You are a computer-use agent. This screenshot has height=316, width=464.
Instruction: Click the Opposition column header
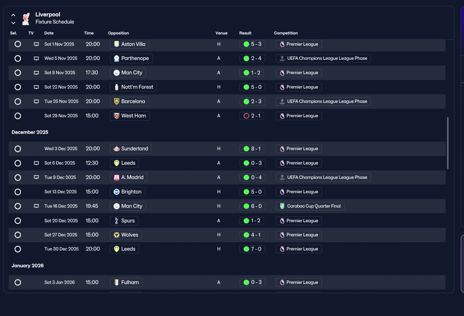click(119, 33)
